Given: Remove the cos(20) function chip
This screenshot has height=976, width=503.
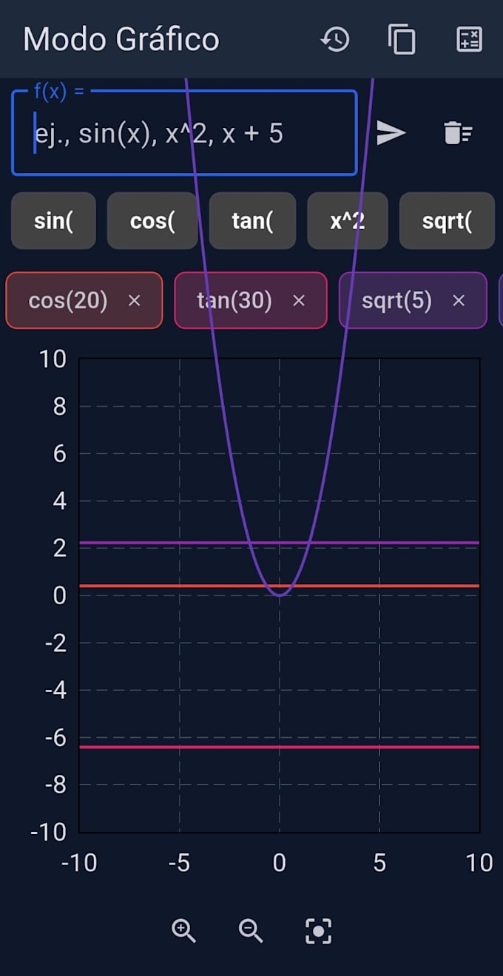Looking at the screenshot, I should 134,300.
